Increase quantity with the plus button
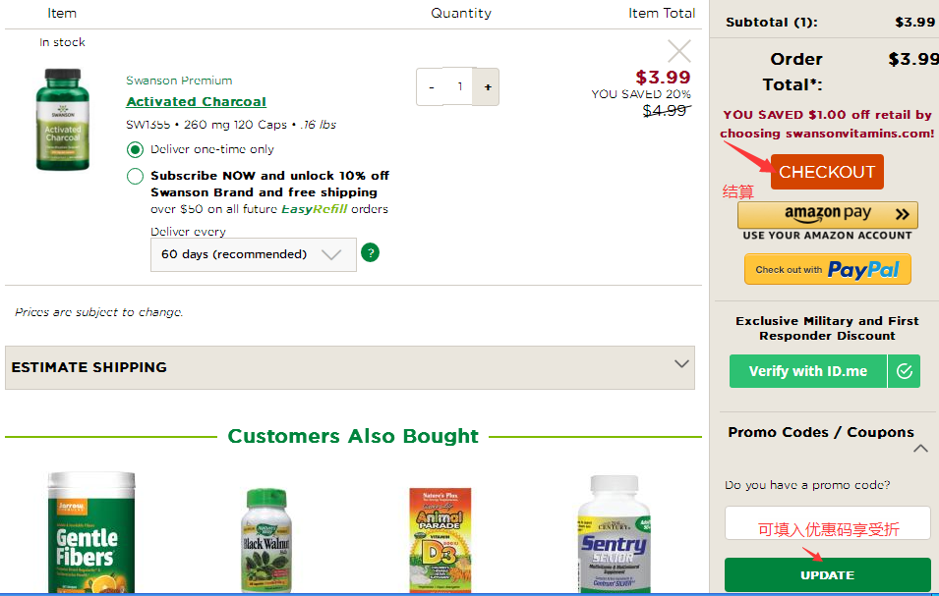939x596 pixels. [x=487, y=86]
